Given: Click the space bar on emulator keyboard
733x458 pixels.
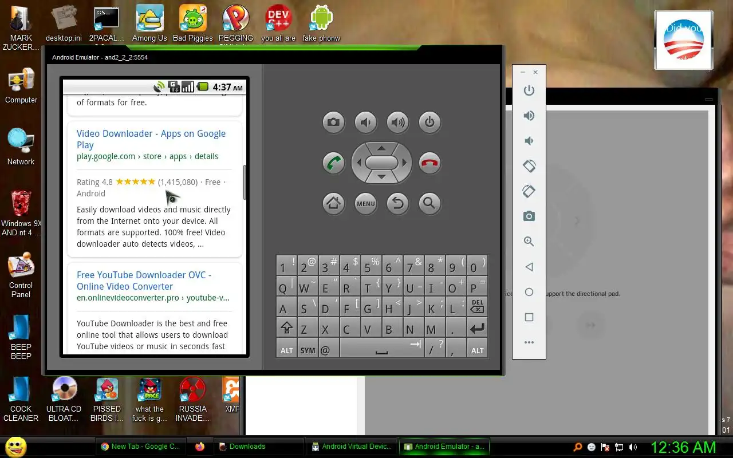Looking at the screenshot, I should [x=381, y=349].
